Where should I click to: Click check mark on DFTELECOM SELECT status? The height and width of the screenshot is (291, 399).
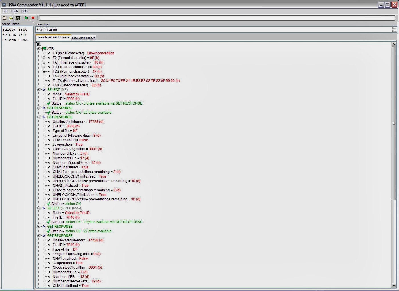[x=49, y=222]
